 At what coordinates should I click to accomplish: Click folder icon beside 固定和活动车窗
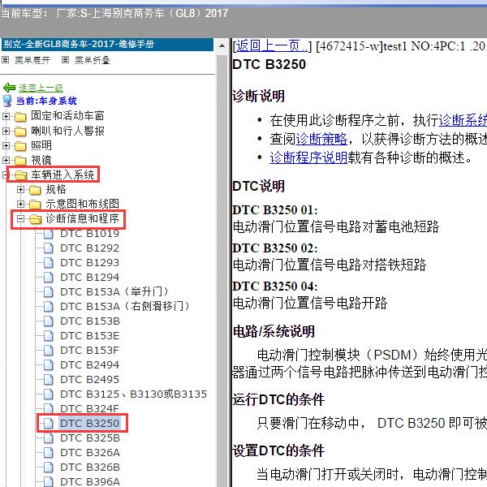click(20, 117)
